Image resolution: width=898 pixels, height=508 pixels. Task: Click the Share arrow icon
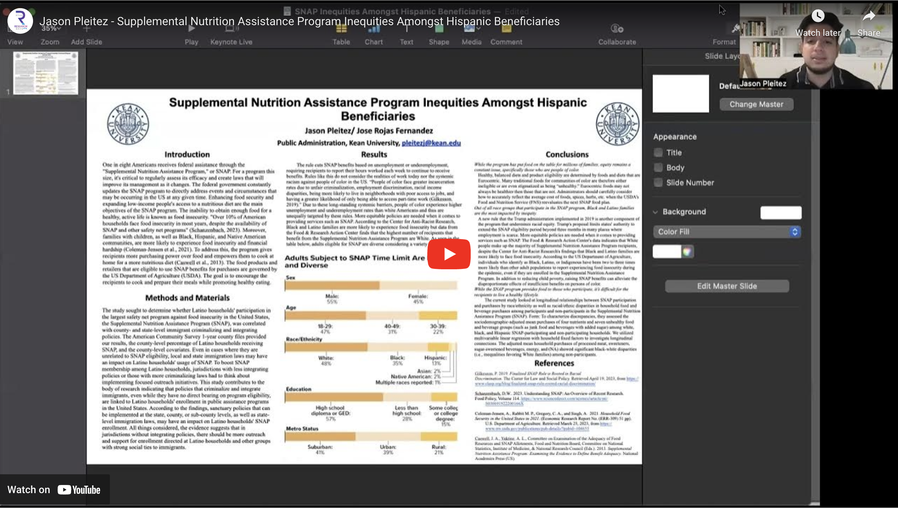(x=869, y=16)
